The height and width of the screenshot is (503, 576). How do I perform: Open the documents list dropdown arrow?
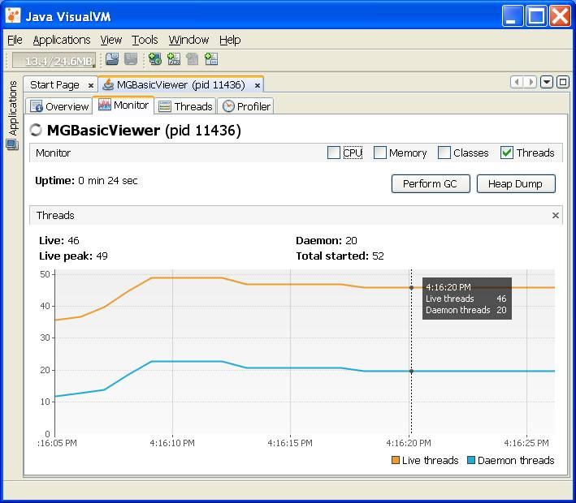click(547, 82)
